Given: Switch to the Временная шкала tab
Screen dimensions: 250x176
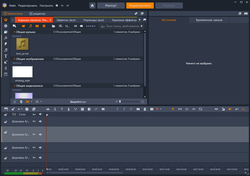Looking at the screenshot, I should 209,20.
